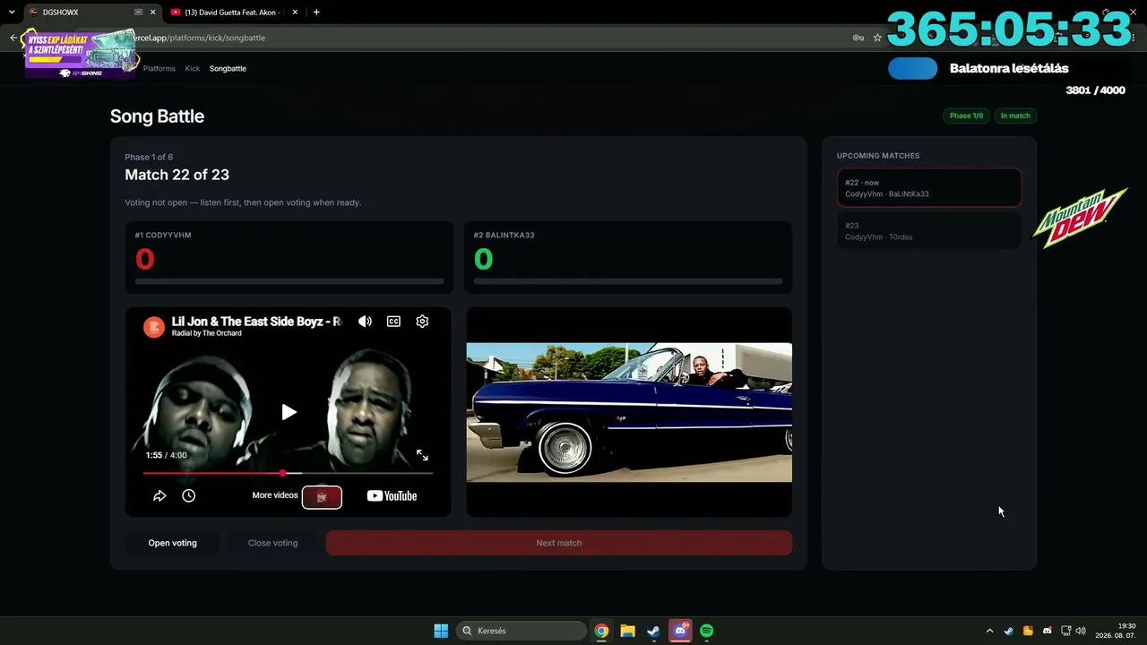Click the #1 CODYYVHM score card
The width and height of the screenshot is (1147, 645).
pyautogui.click(x=289, y=257)
